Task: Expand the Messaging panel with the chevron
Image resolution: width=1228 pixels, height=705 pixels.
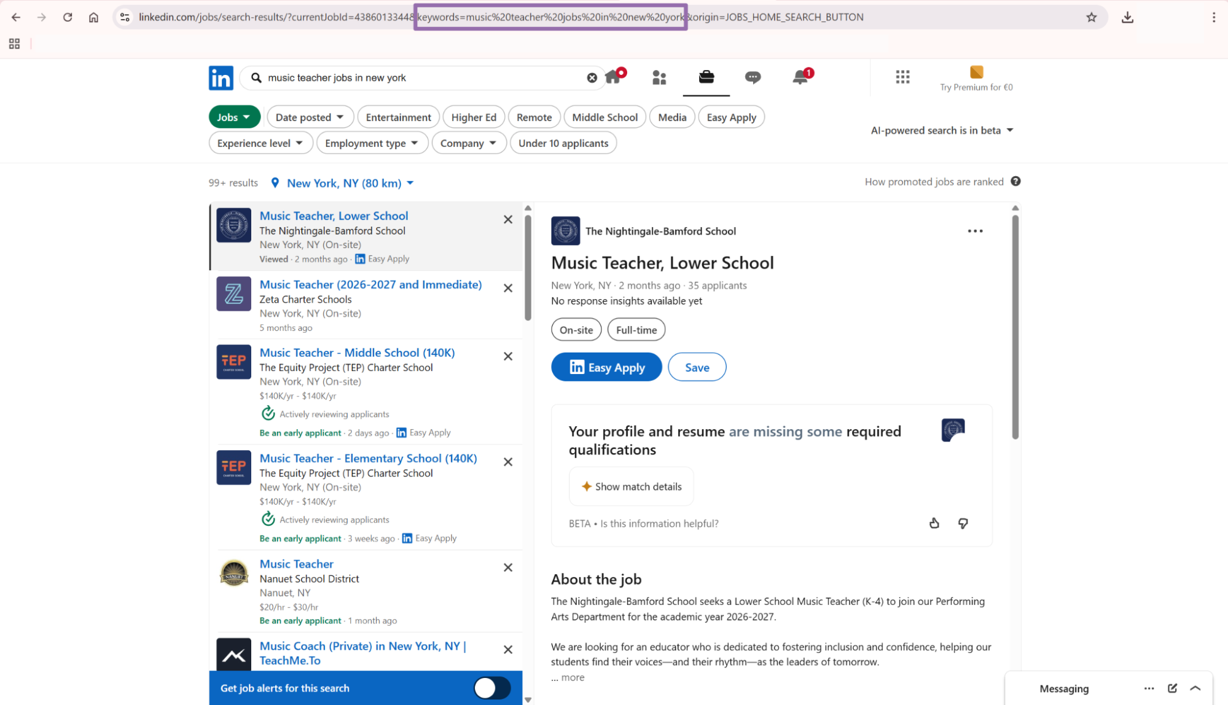Action: (x=1195, y=688)
